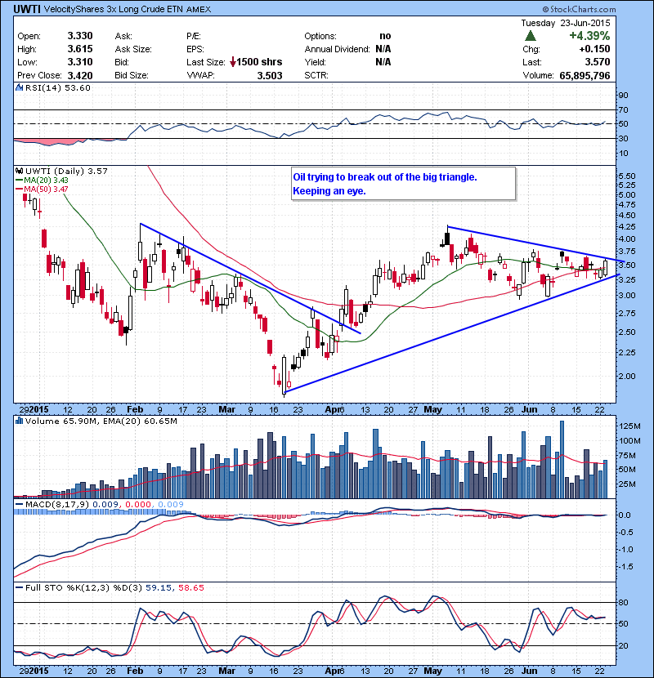Click the Feb label under price chart
Viewport: 654px width, 678px height.
[x=135, y=409]
